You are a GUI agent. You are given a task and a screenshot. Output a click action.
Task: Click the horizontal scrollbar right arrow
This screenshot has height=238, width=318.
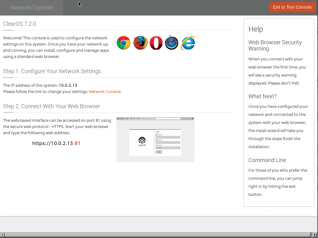point(315,235)
